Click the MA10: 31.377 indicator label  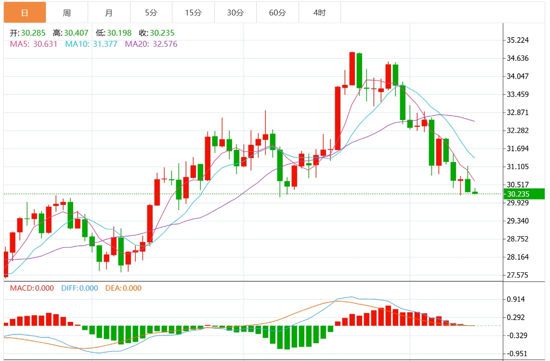pos(91,44)
